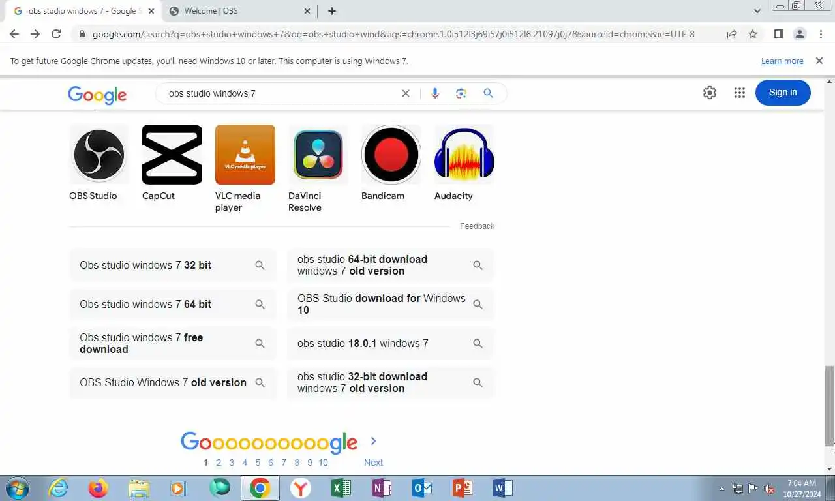The width and height of the screenshot is (835, 501).
Task: Open the Chrome profile avatar
Action: (800, 34)
